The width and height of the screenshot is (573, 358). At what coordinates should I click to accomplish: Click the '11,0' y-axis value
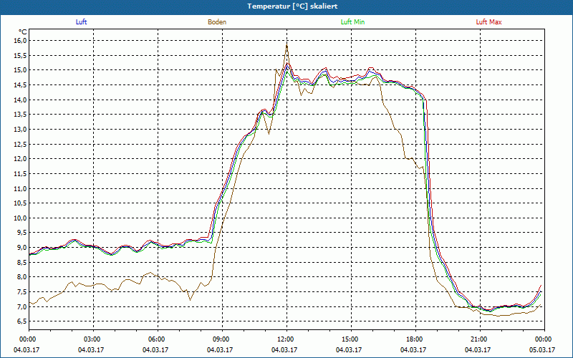coord(21,189)
